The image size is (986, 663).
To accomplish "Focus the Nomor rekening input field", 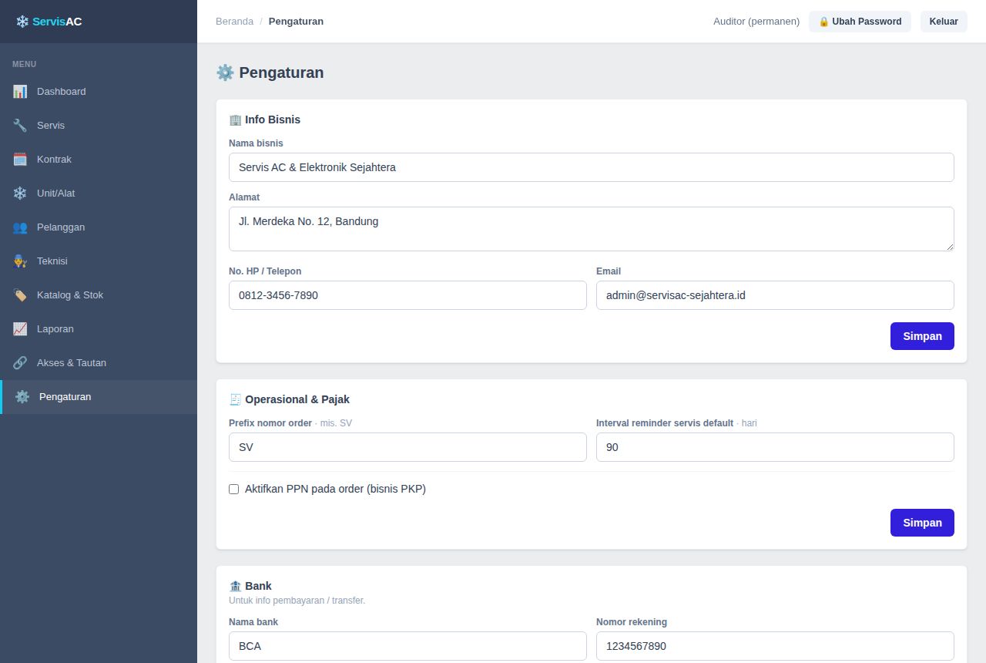I will click(x=775, y=646).
